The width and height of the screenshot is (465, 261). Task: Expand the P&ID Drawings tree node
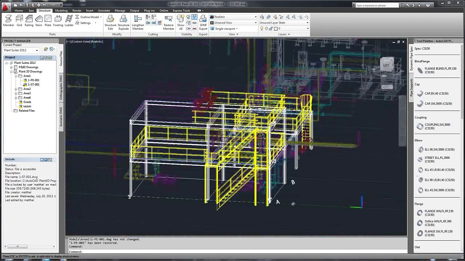[x=11, y=67]
